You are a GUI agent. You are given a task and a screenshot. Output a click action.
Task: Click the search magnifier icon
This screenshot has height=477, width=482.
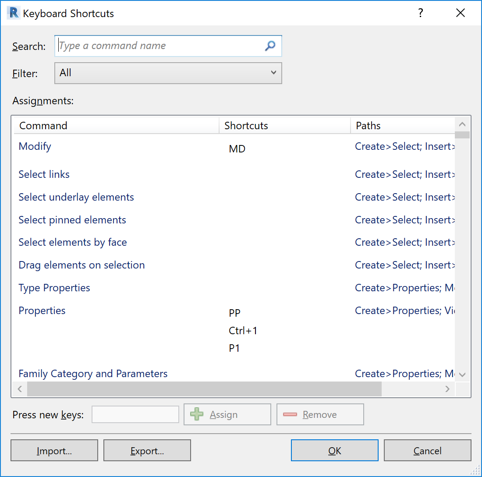[270, 46]
